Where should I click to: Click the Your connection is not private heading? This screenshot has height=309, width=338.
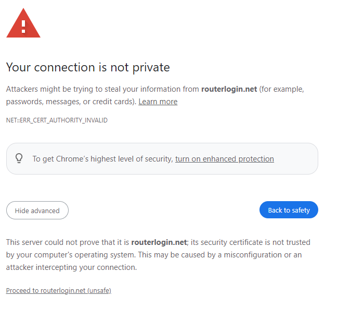point(88,67)
